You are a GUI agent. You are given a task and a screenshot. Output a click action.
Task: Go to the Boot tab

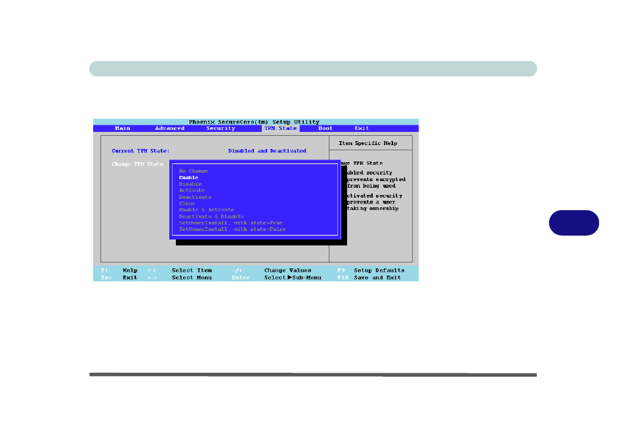tap(325, 128)
